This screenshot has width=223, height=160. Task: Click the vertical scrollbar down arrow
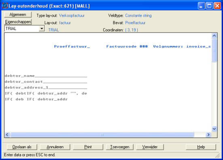(x=214, y=129)
